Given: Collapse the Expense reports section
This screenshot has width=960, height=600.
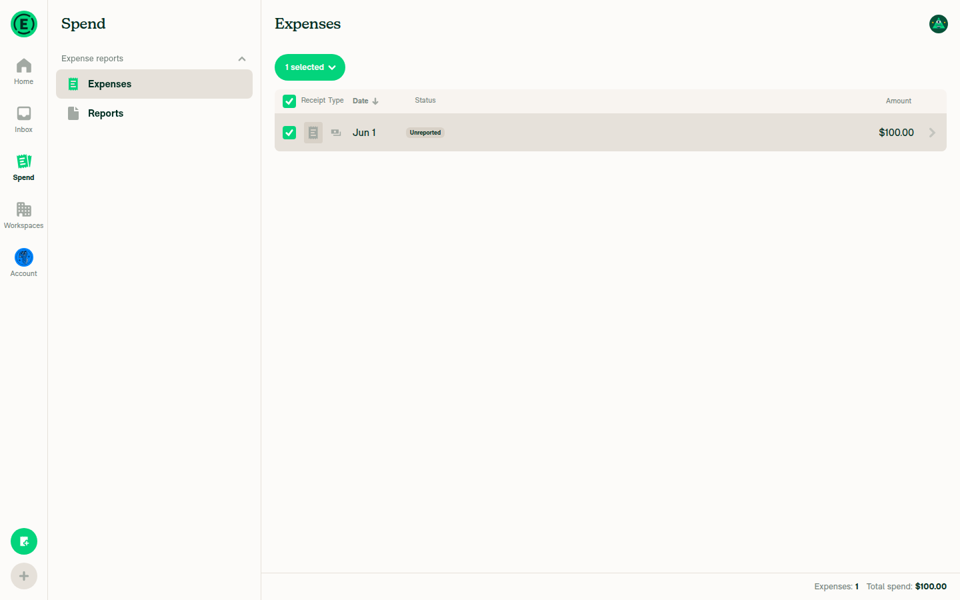Looking at the screenshot, I should (x=242, y=59).
